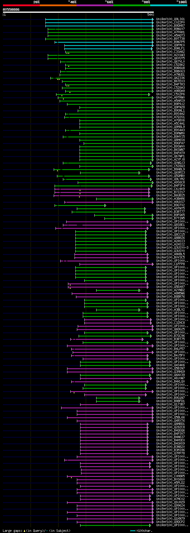
Task: Click the purple alignment bar of Q4RXT6
Action: (x=115, y=421)
